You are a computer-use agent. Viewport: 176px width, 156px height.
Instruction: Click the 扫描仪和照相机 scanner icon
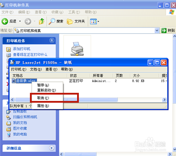coord(8,117)
